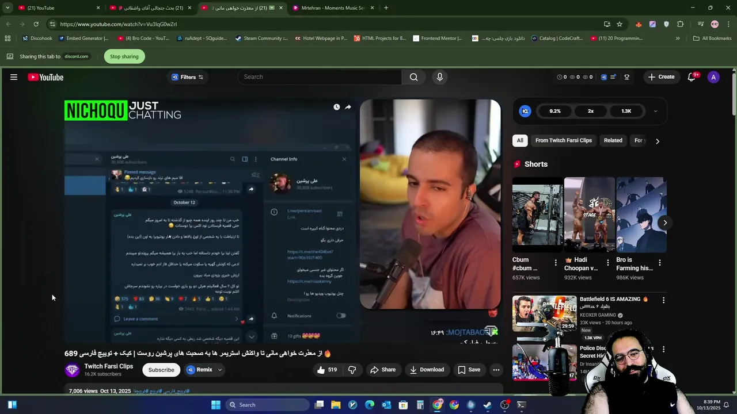Viewport: 737px width, 414px height.
Task: Open the Calculator from the taskbar
Action: point(420,405)
